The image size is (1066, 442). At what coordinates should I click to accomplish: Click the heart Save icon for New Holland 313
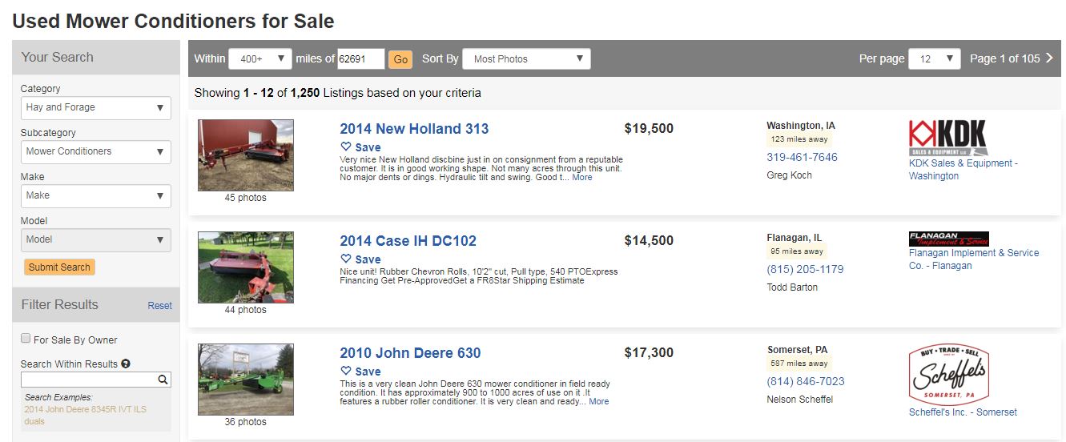[346, 147]
